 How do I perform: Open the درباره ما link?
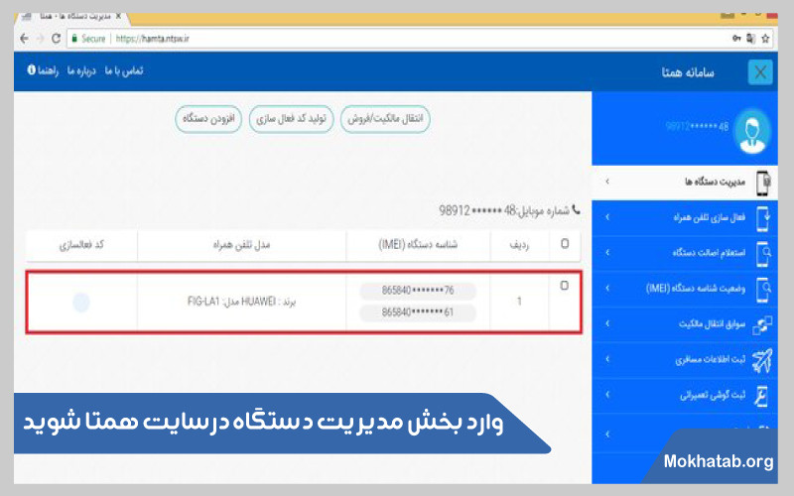(81, 70)
